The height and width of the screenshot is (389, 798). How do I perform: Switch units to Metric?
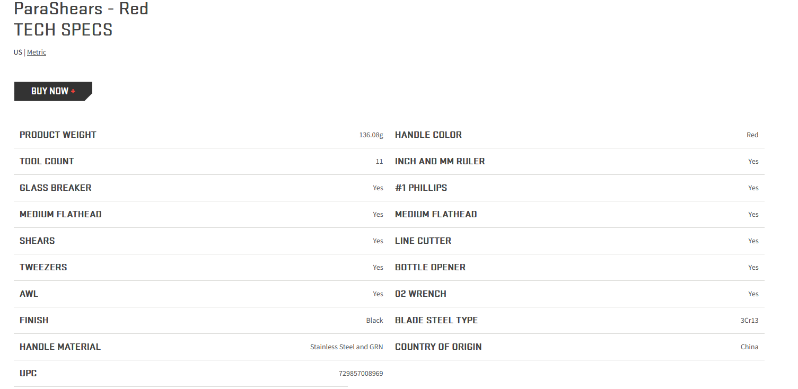pos(37,52)
